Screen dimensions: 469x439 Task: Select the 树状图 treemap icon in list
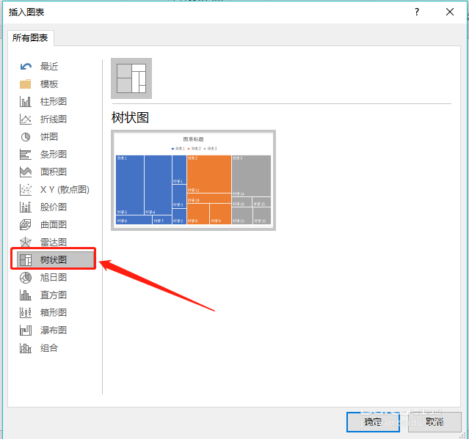click(26, 260)
